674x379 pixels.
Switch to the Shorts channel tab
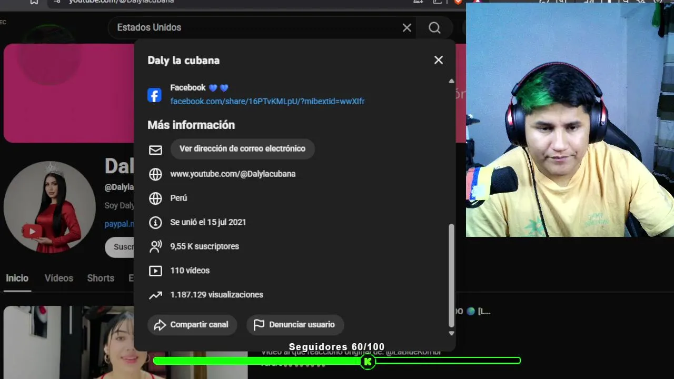[x=101, y=278]
